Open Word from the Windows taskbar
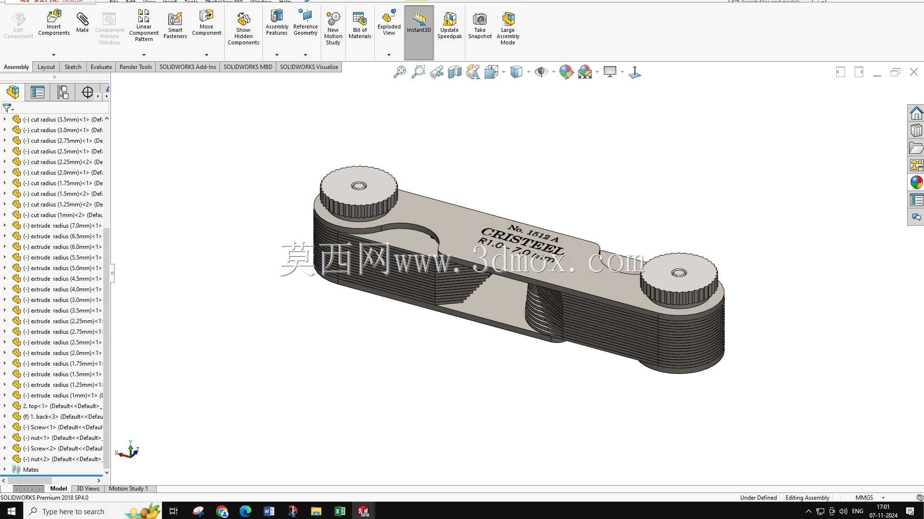 click(x=269, y=511)
